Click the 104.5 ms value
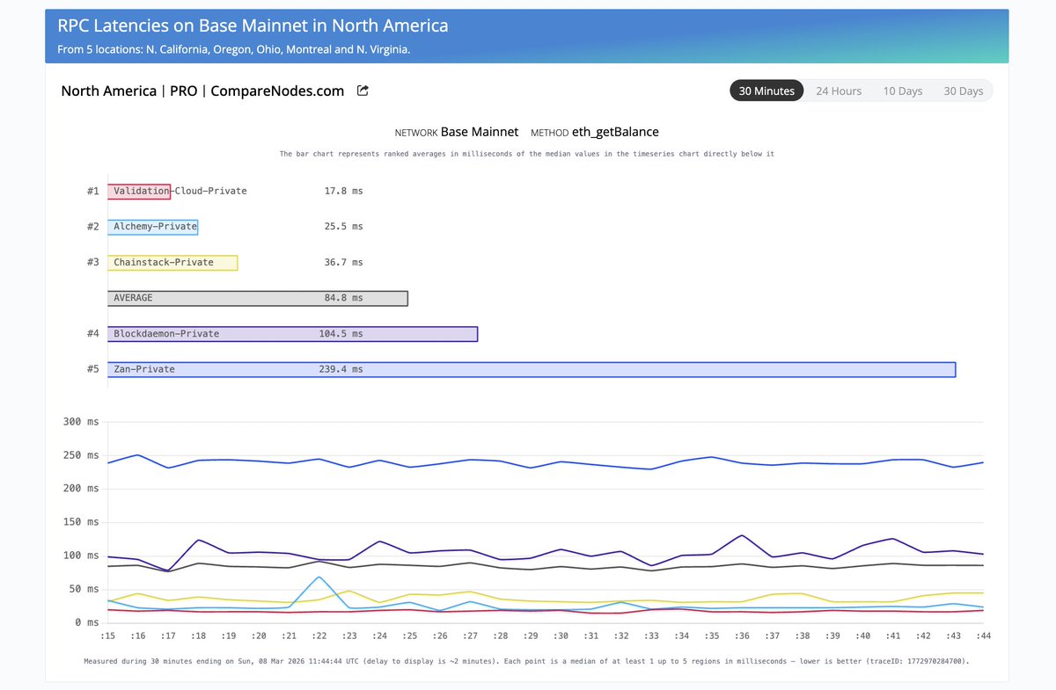This screenshot has width=1056, height=690. click(341, 334)
